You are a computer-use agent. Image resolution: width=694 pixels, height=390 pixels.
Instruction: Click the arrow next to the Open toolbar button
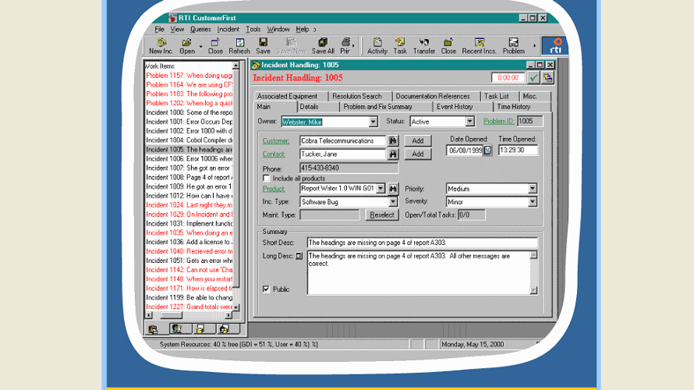pyautogui.click(x=200, y=46)
